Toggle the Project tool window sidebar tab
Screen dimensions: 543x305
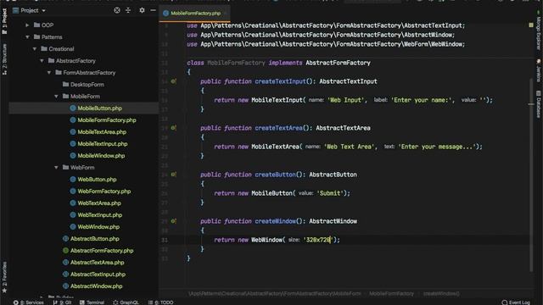pos(4,20)
